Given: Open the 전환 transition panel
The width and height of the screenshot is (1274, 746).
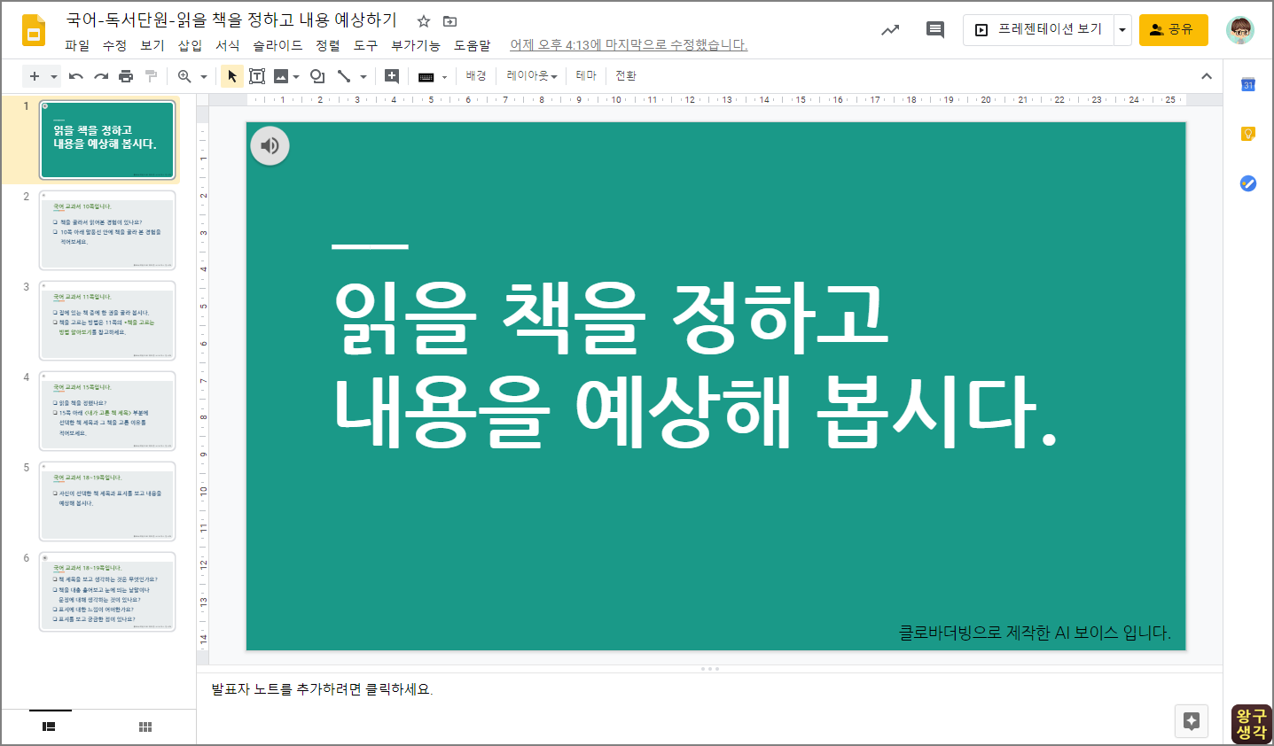Looking at the screenshot, I should point(626,76).
